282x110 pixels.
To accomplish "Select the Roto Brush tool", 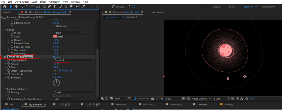I will click(x=78, y=6).
